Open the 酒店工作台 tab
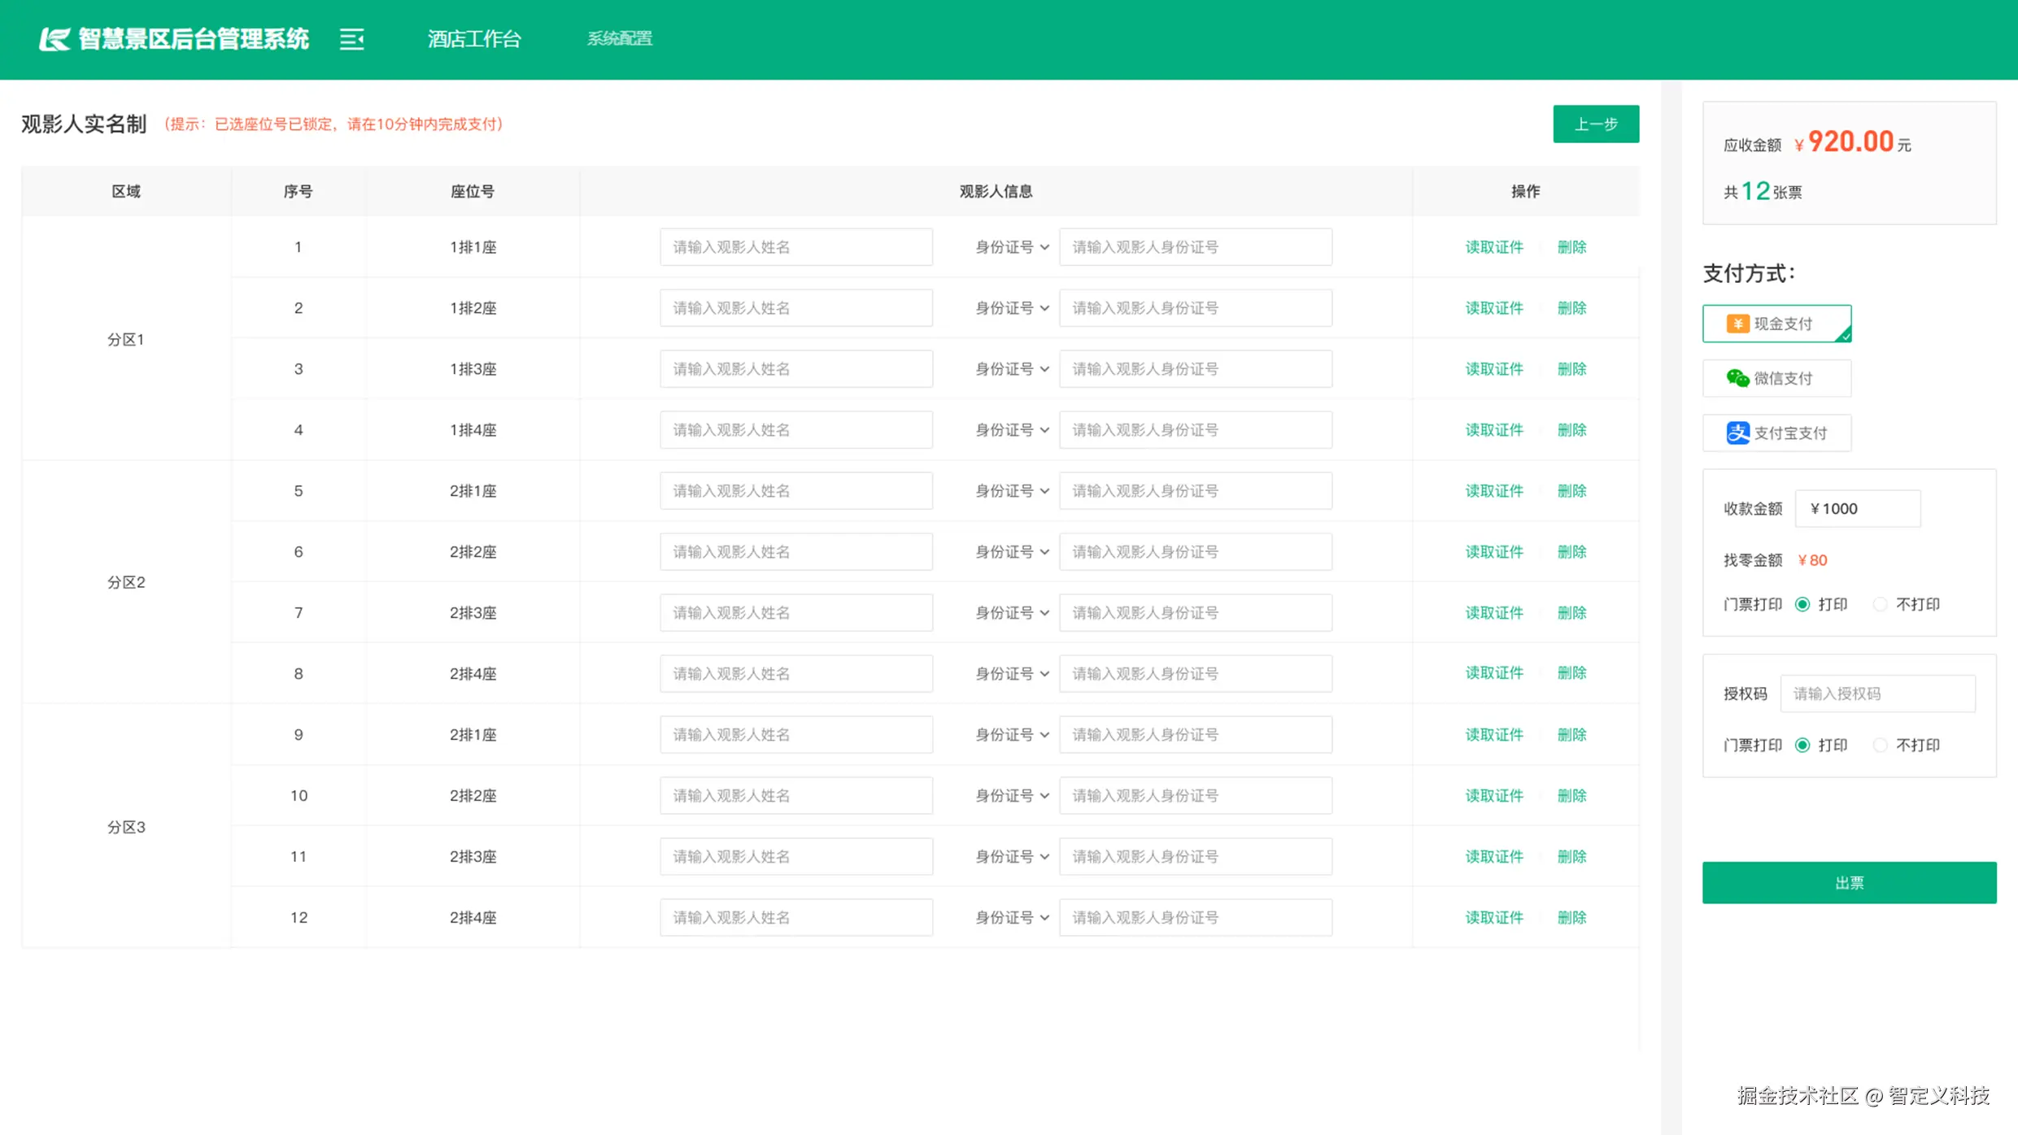Image resolution: width=2018 pixels, height=1135 pixels. (x=474, y=38)
